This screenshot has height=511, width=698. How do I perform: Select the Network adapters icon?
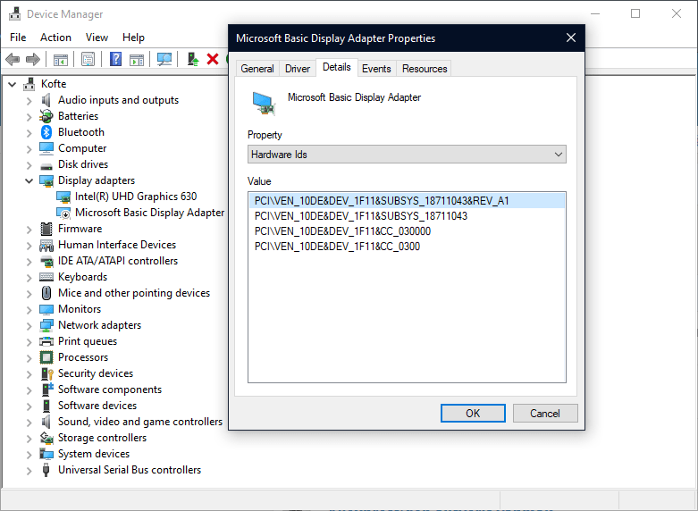[x=46, y=325]
